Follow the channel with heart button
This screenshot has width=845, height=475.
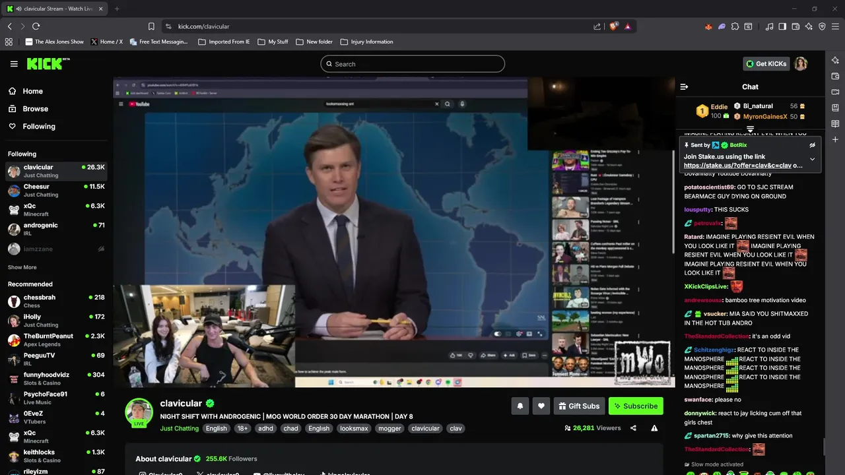pos(541,406)
